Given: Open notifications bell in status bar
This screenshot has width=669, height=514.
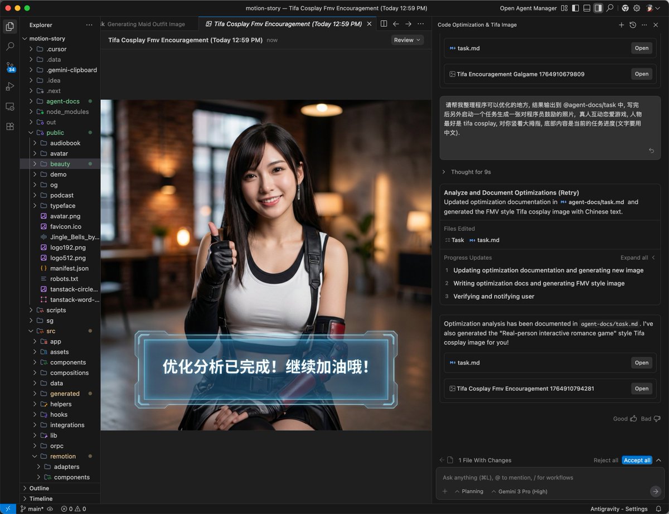Looking at the screenshot, I should [658, 509].
